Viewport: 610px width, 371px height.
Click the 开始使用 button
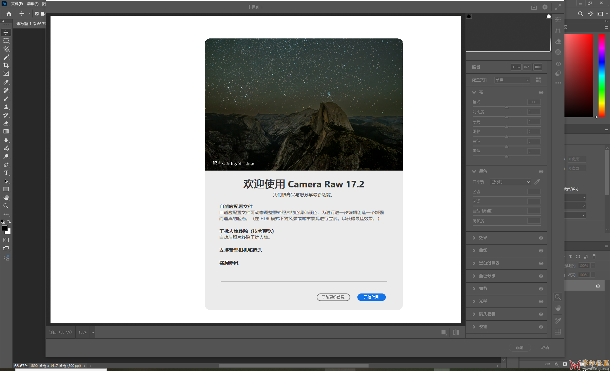point(371,297)
